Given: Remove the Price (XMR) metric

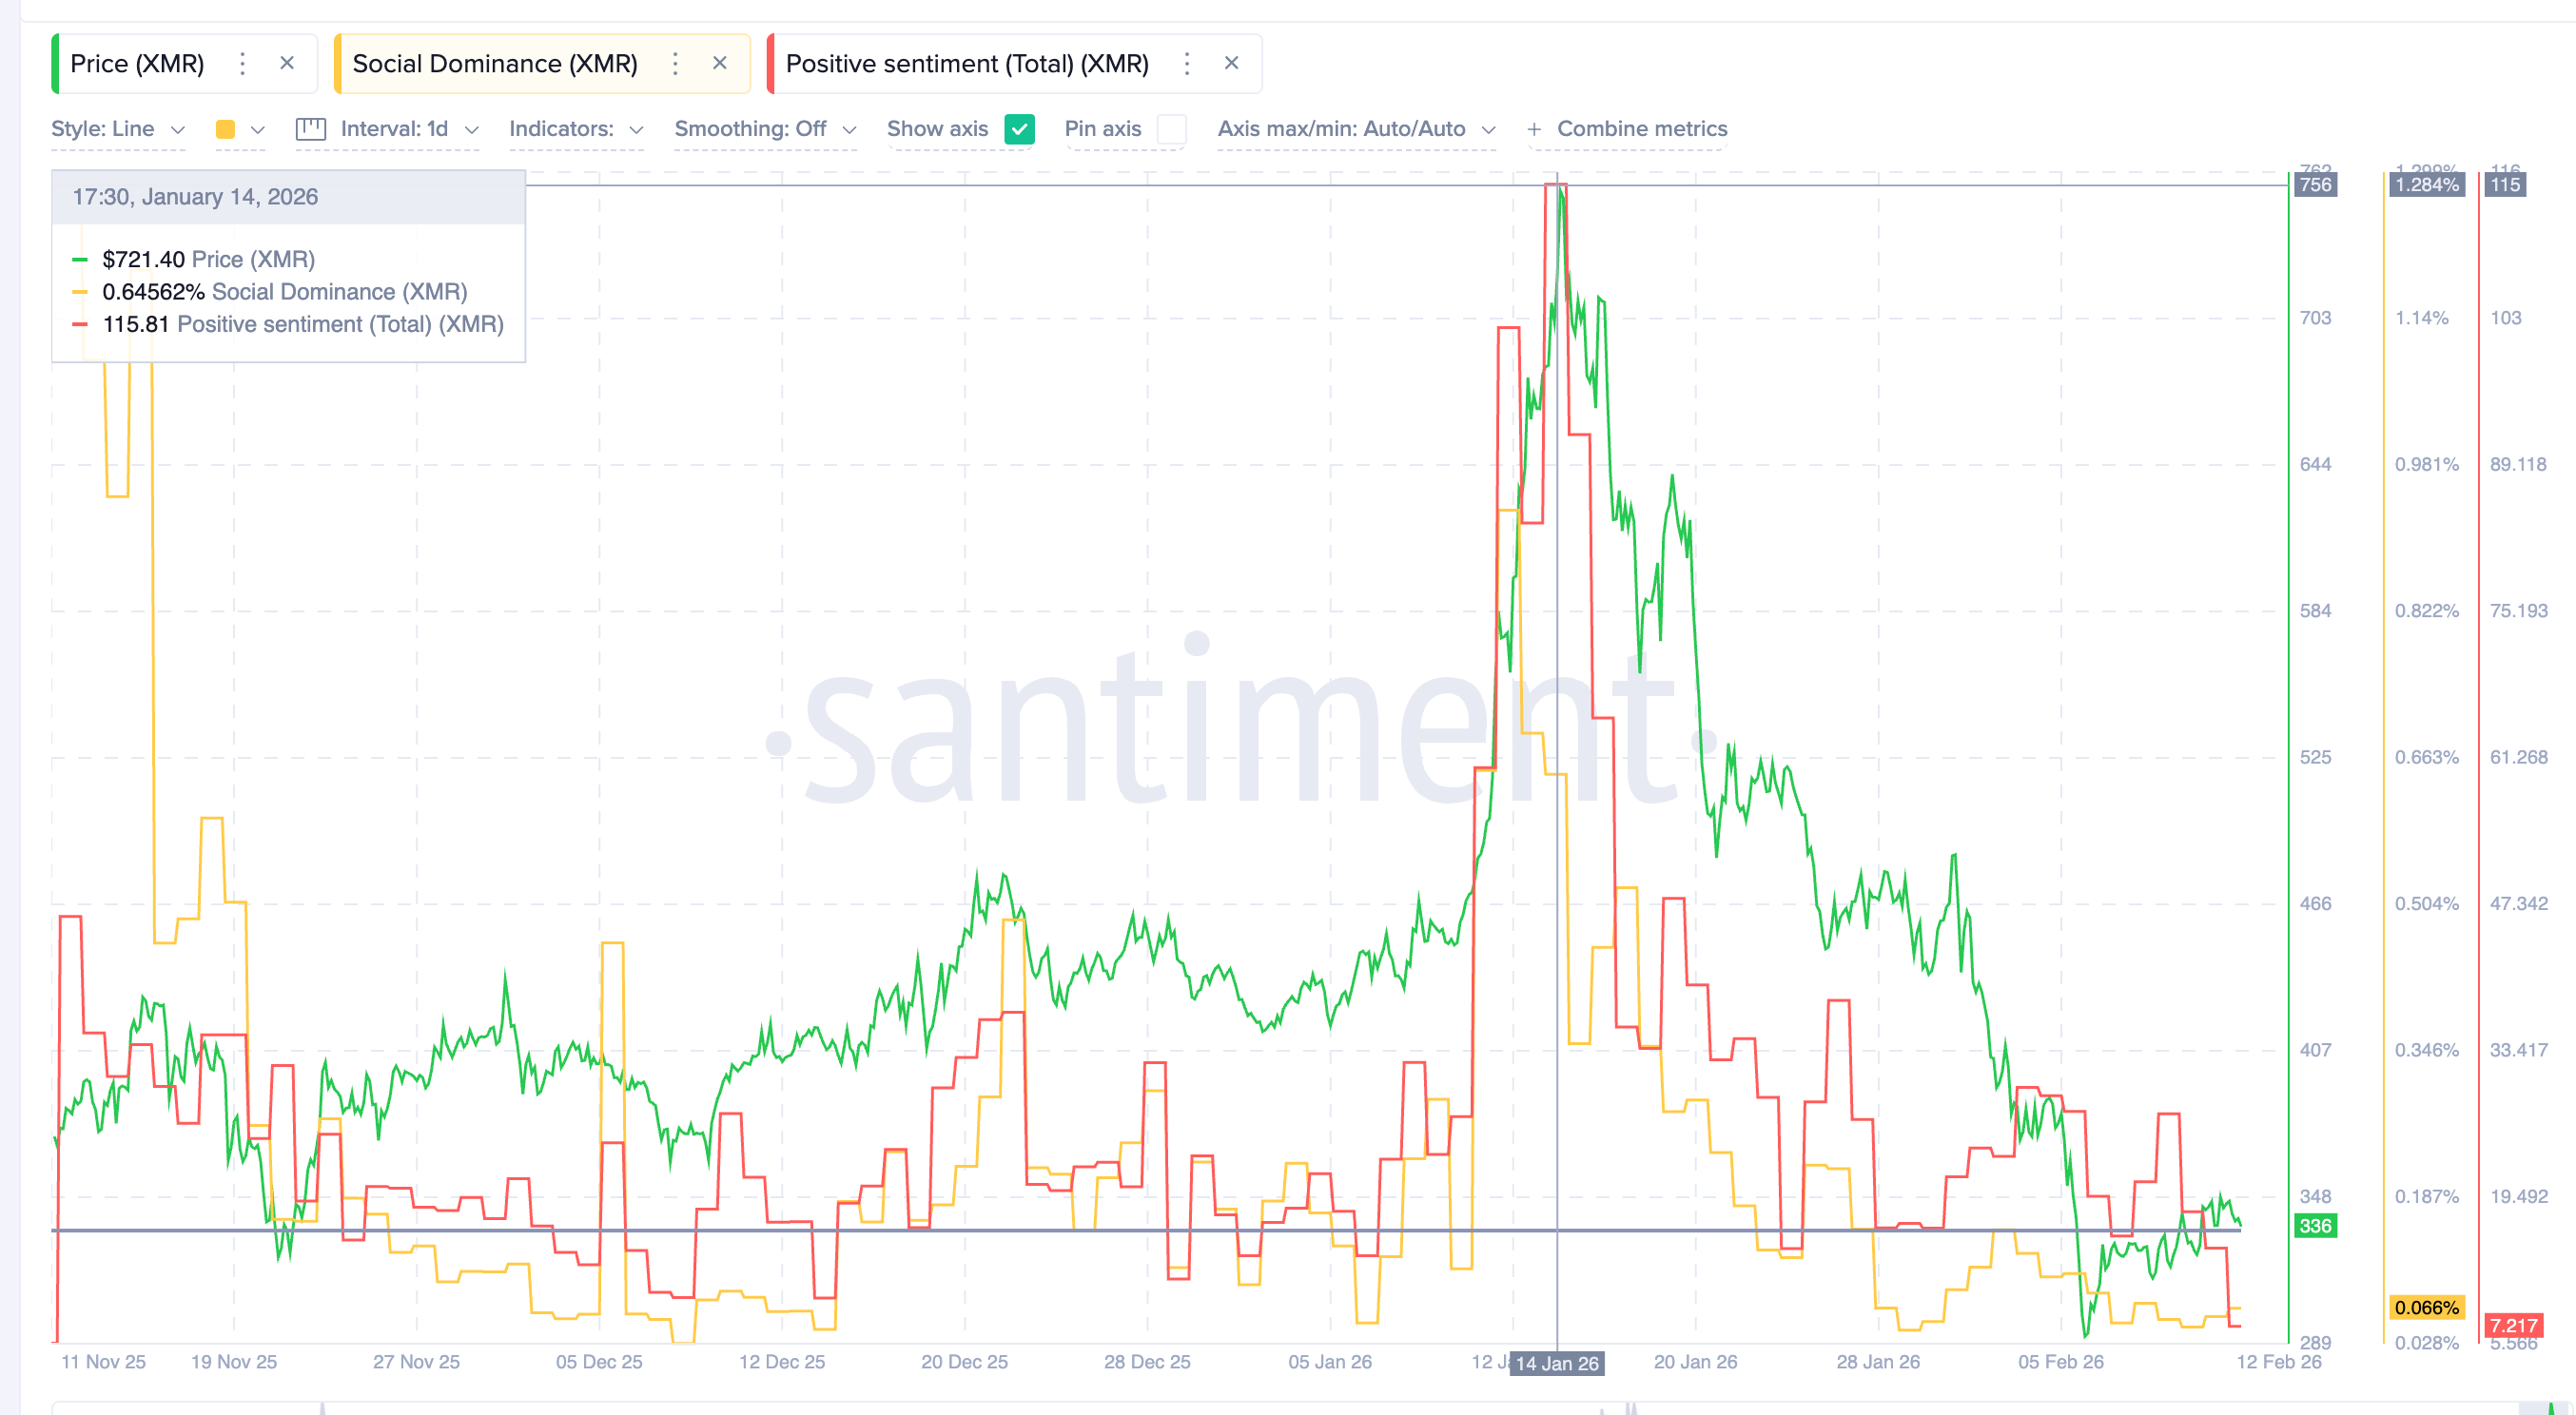Looking at the screenshot, I should coord(287,63).
